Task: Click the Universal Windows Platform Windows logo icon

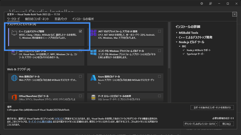Action: point(93,52)
